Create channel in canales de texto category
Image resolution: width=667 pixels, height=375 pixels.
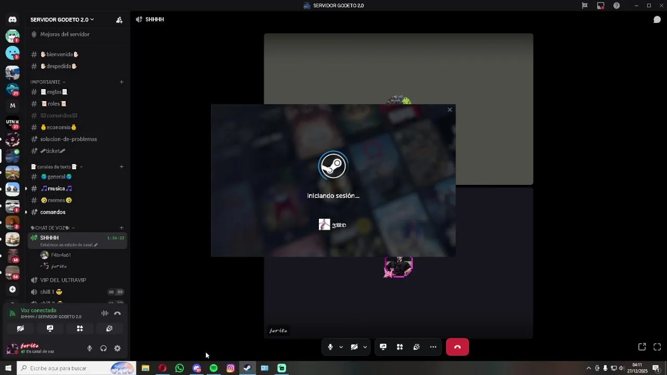pos(121,167)
